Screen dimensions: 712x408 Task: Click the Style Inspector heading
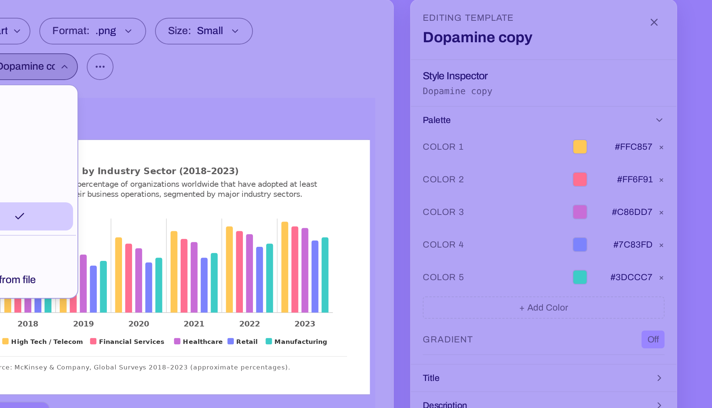point(455,76)
